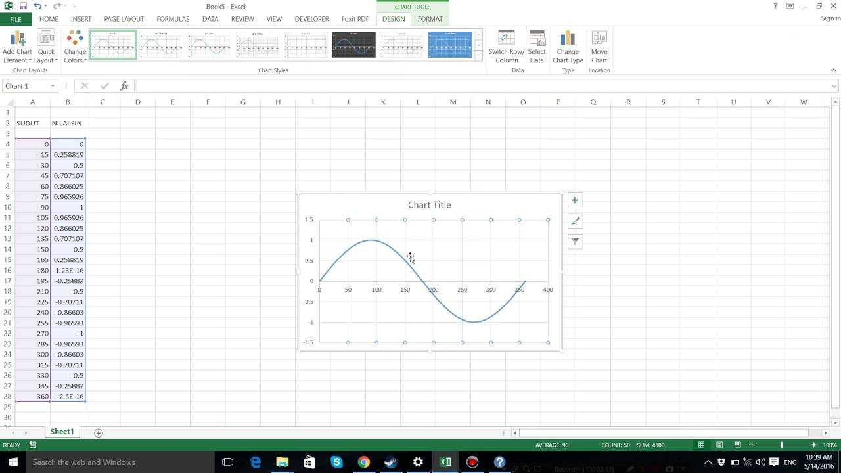Open the HOME tab
841x473 pixels.
coord(49,19)
